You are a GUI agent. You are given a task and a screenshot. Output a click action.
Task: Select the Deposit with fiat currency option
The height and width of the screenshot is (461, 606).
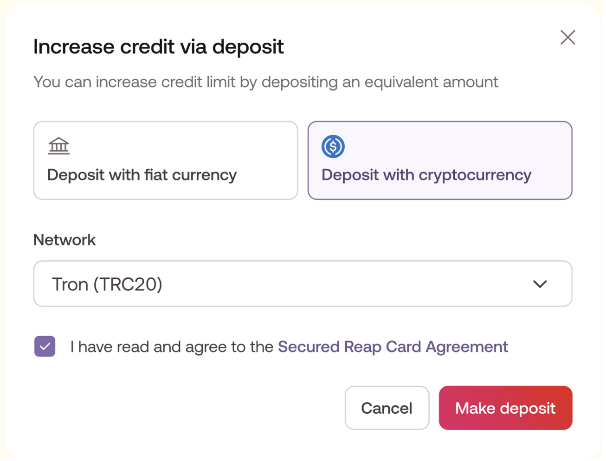pos(166,160)
